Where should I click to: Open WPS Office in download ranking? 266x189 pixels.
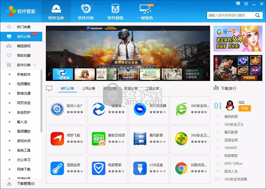tap(233, 164)
